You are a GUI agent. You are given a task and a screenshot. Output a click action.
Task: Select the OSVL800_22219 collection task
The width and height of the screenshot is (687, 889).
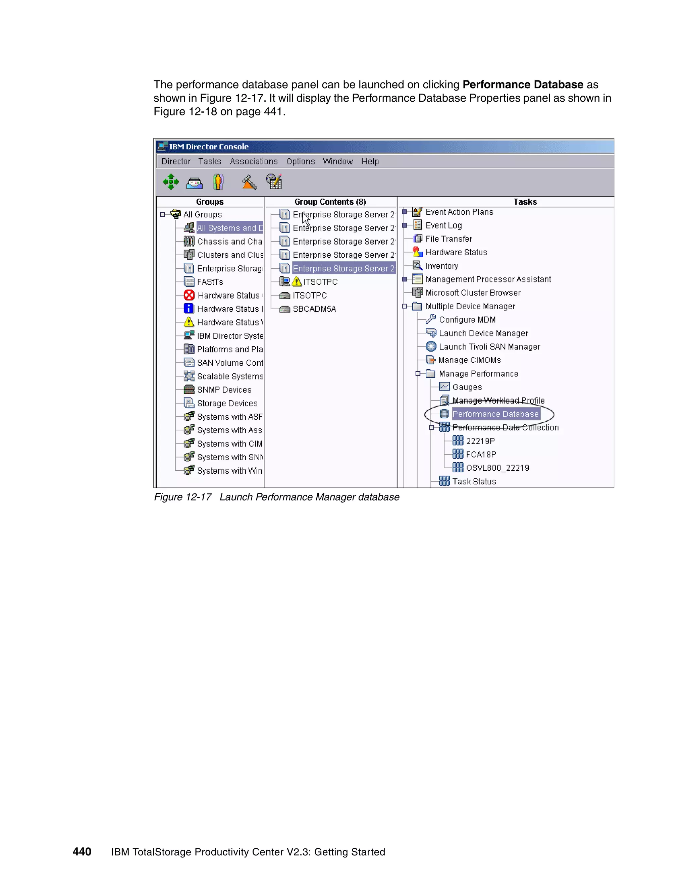click(497, 468)
